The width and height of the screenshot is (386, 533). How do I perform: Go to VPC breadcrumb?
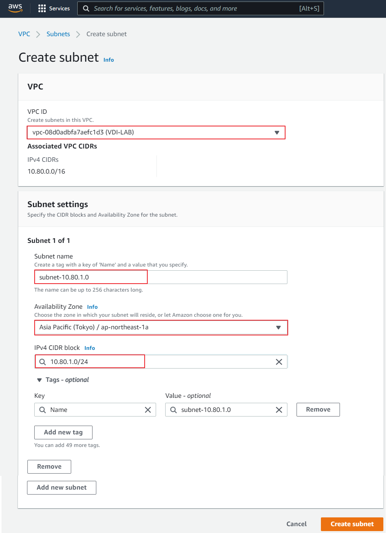24,34
